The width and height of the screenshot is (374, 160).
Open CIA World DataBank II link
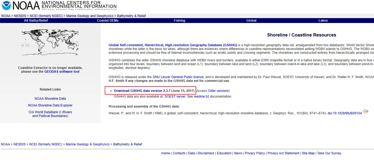(50, 114)
